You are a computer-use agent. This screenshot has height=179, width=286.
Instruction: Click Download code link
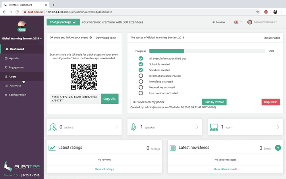106,38
